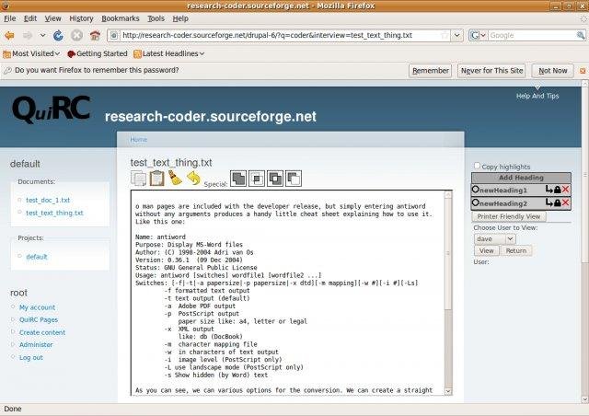Select the newHeading2 radio circle
589x416 pixels.
(476, 202)
